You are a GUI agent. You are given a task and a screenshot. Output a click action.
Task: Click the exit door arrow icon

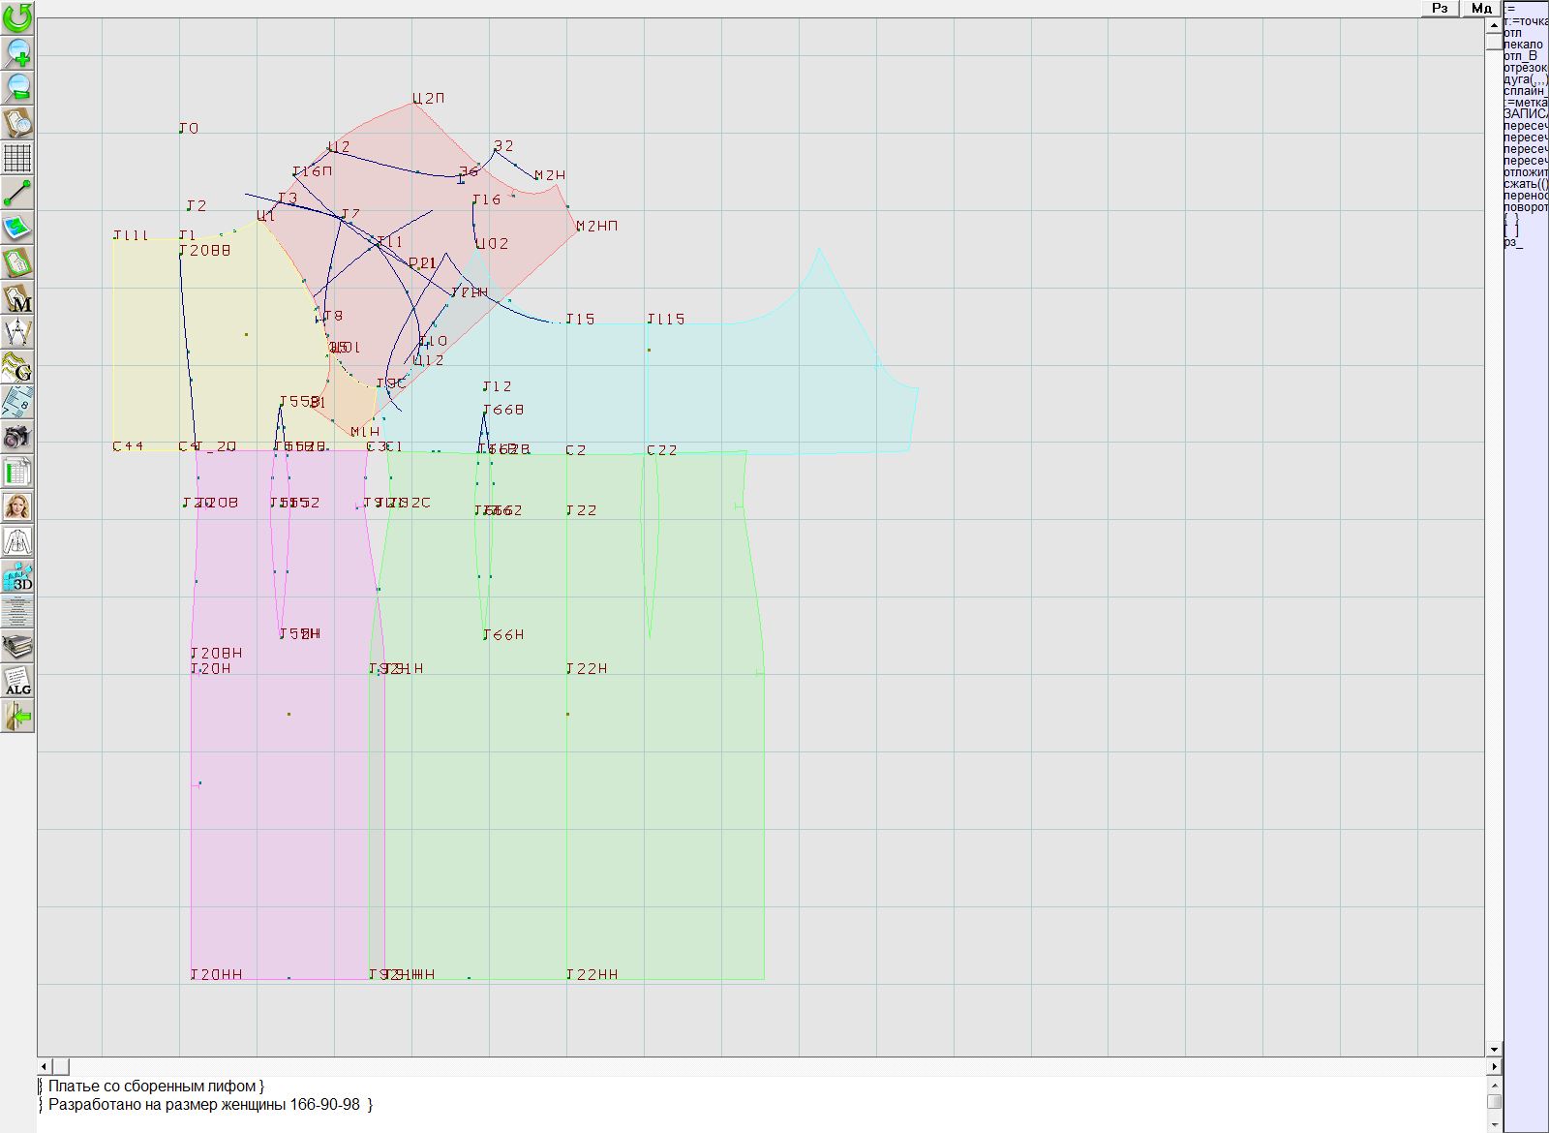click(17, 717)
